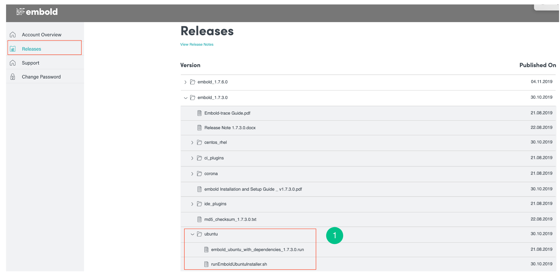Expand the ide_plugins folder chevron

point(192,204)
